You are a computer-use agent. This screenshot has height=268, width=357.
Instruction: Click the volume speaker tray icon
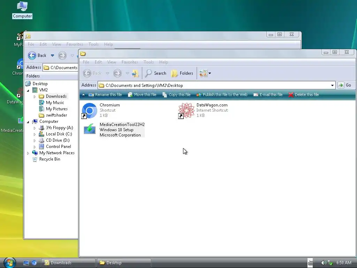point(324,263)
